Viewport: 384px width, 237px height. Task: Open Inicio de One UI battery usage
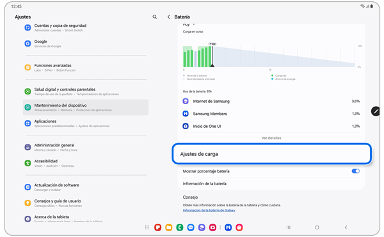pyautogui.click(x=271, y=126)
